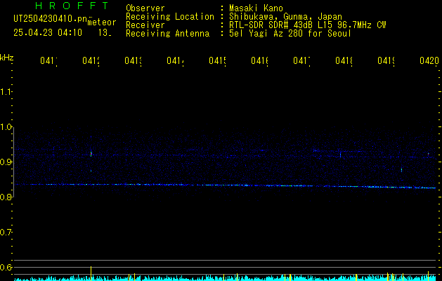
Task: Click the 1.1 kHz frequency label
Action: point(6,91)
